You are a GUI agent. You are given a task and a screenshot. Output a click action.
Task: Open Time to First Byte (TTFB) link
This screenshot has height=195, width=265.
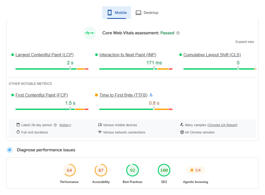coord(123,95)
